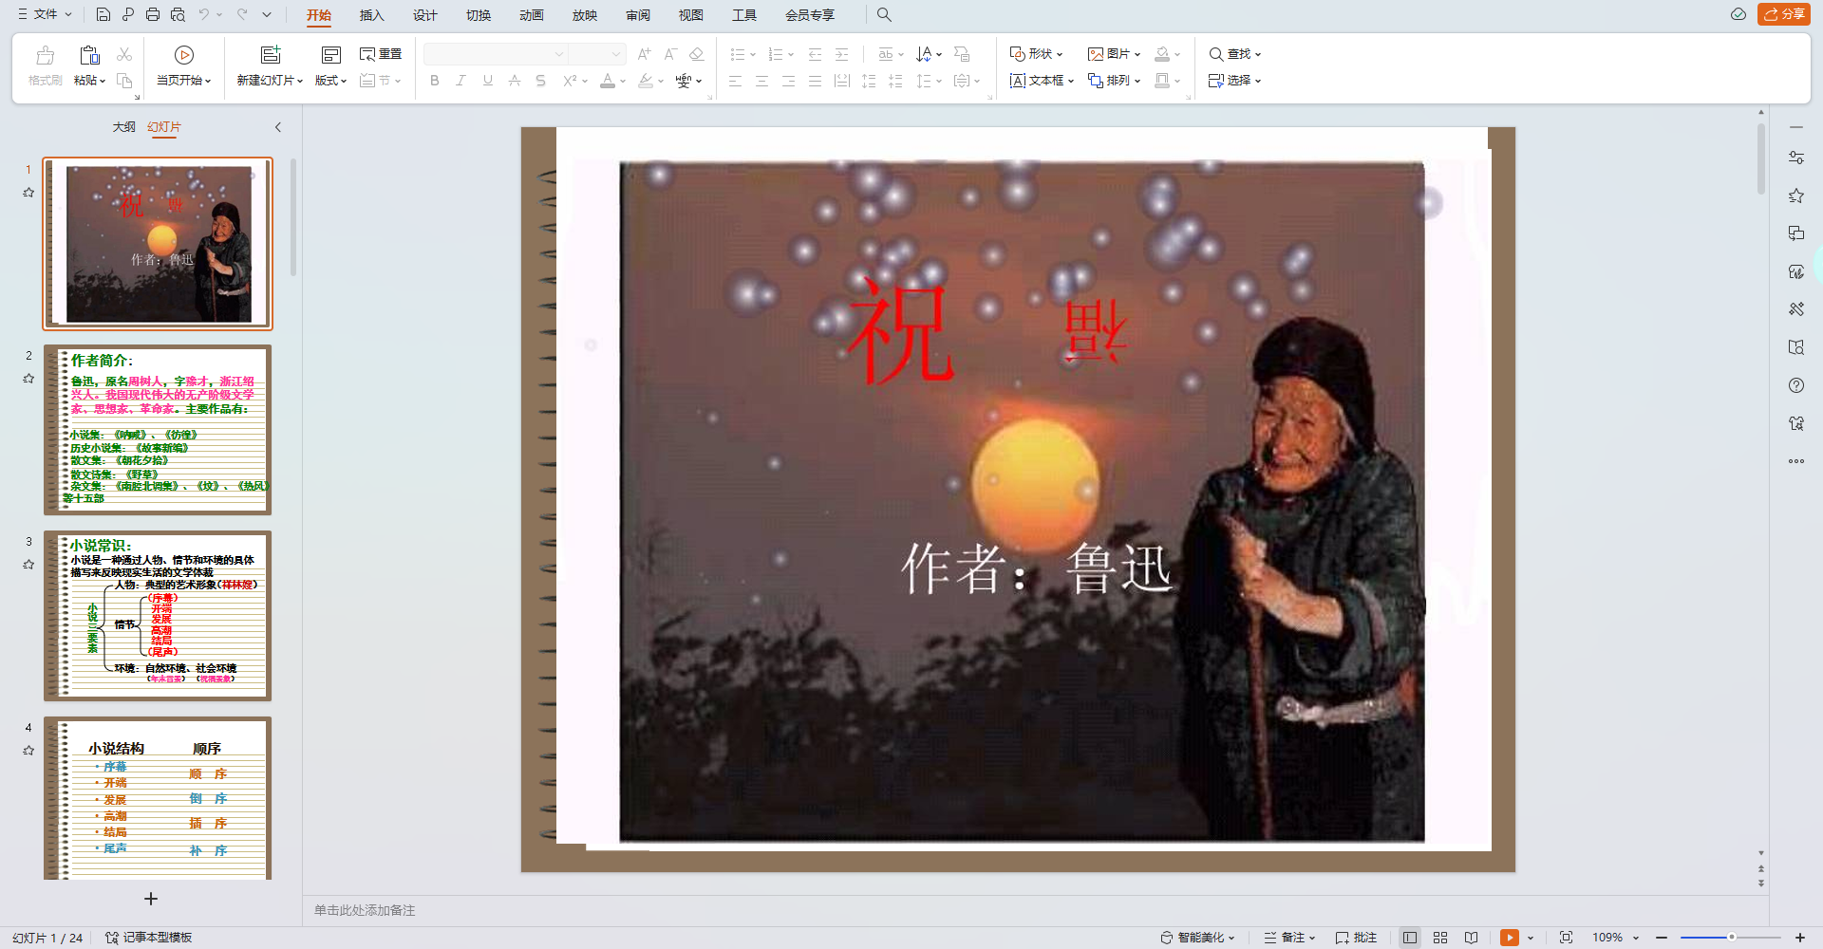This screenshot has width=1823, height=949.
Task: Click the help question mark in right sidebar
Action: click(1795, 385)
